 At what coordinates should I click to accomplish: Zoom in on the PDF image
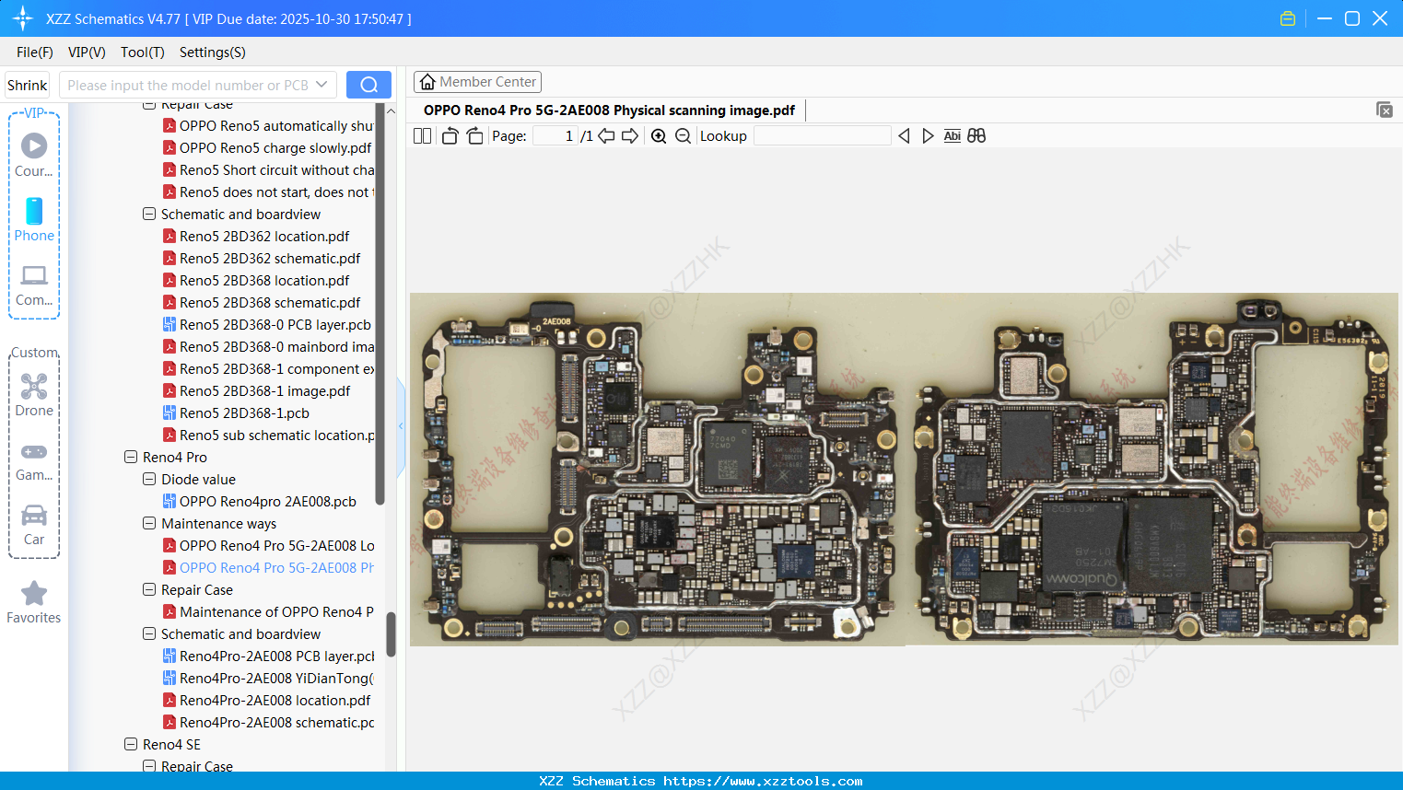tap(659, 136)
